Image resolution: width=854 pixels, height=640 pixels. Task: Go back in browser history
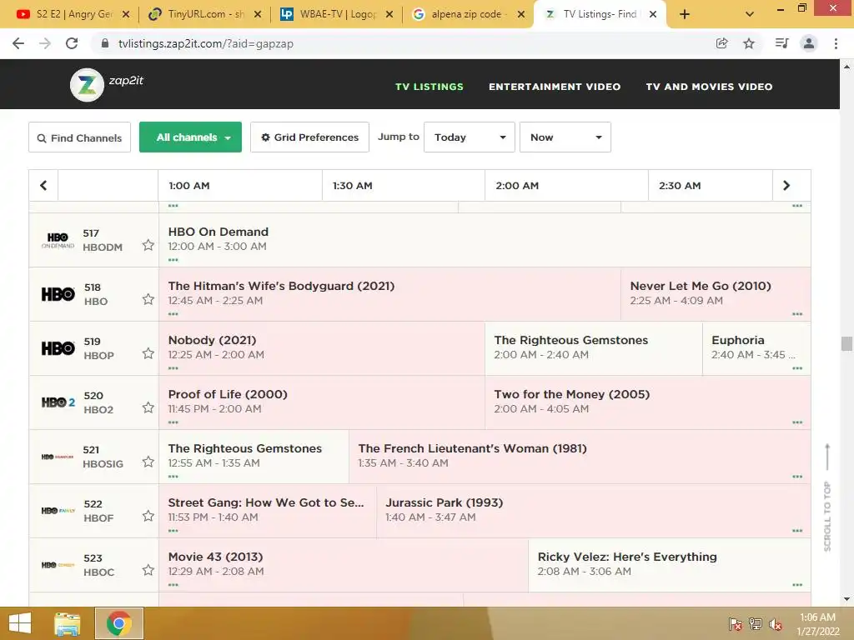18,43
